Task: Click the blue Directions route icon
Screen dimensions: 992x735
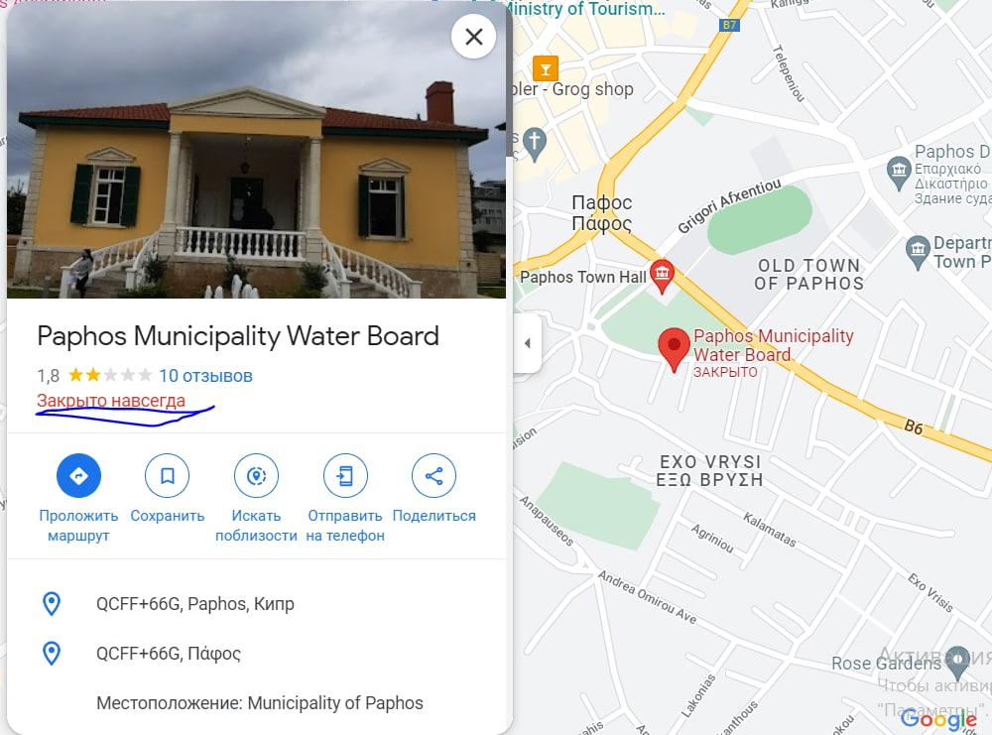Action: tap(78, 476)
